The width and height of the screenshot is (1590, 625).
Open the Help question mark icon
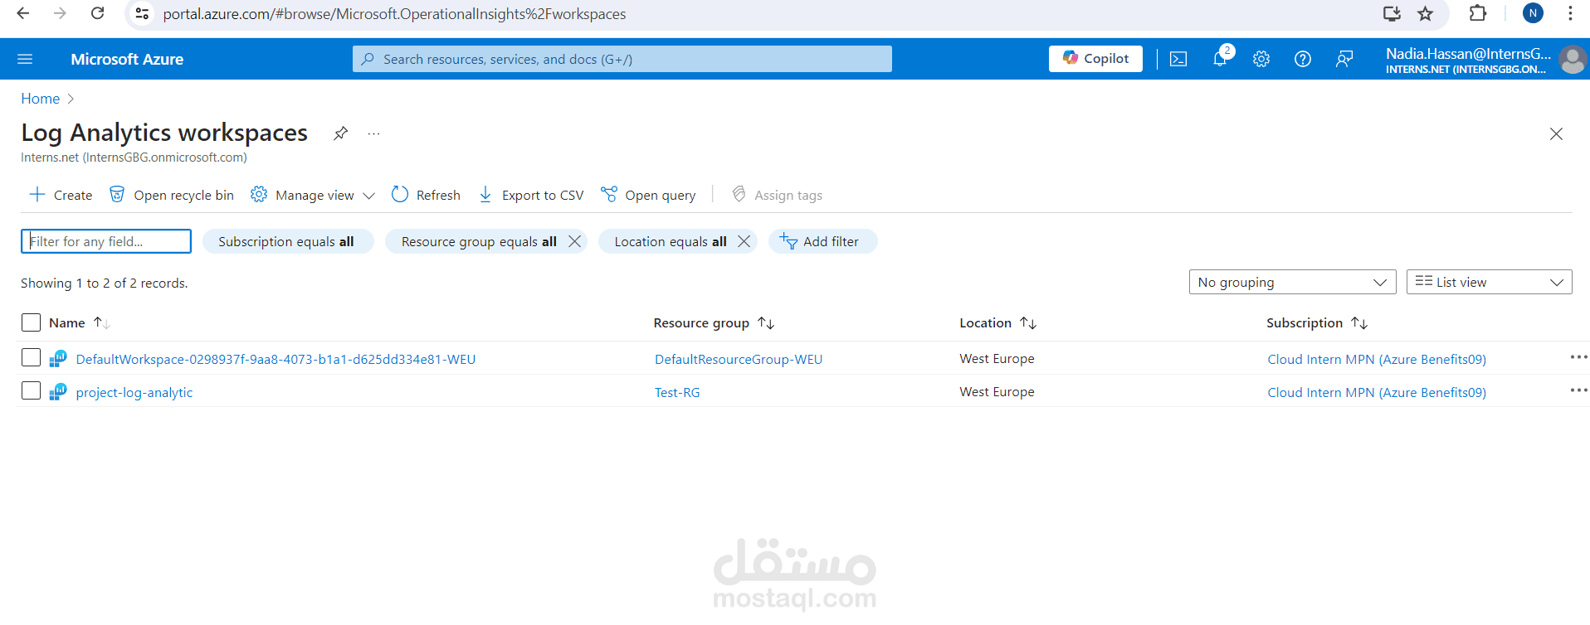point(1303,59)
